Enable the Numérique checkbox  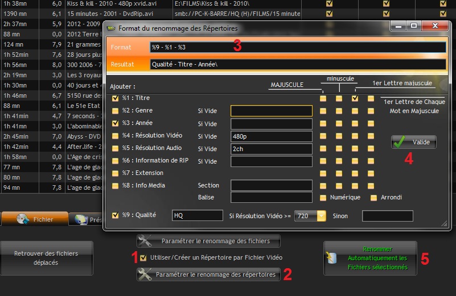tap(323, 198)
